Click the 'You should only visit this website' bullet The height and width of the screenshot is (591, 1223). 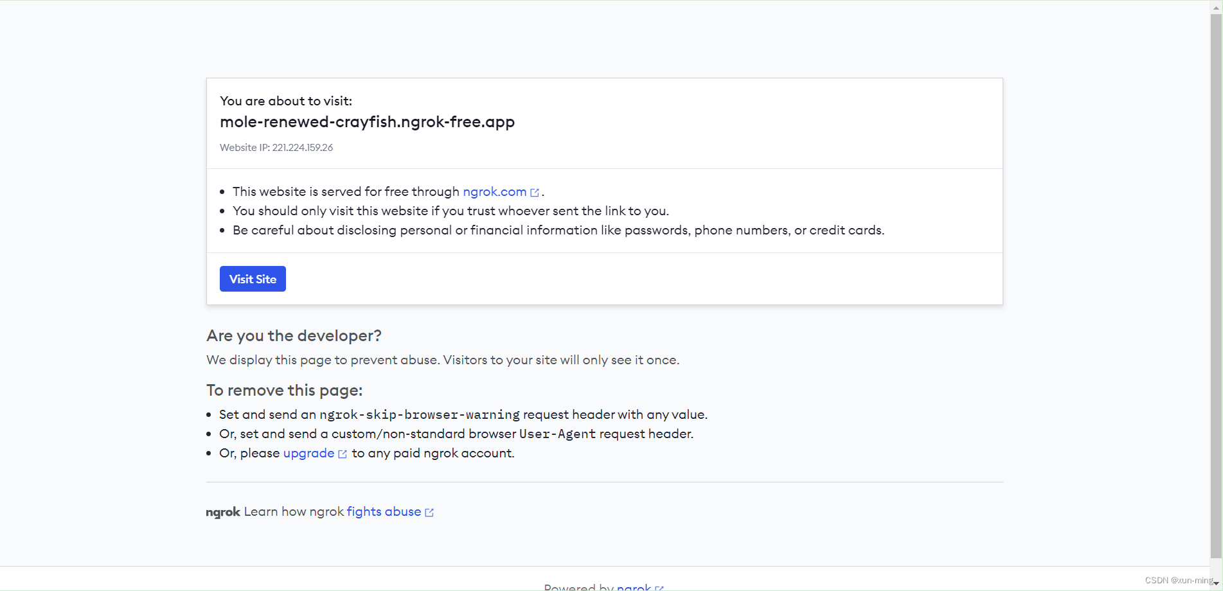click(451, 211)
